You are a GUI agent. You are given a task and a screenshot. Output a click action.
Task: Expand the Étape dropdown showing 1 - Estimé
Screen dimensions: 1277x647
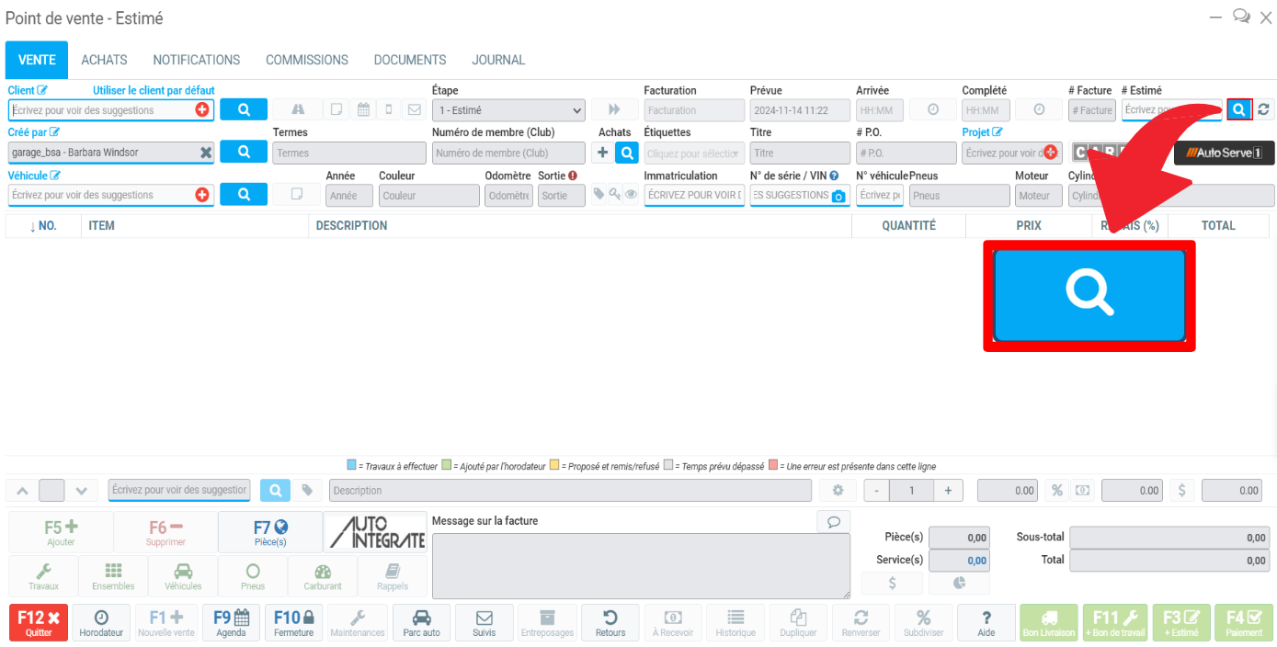(x=508, y=110)
